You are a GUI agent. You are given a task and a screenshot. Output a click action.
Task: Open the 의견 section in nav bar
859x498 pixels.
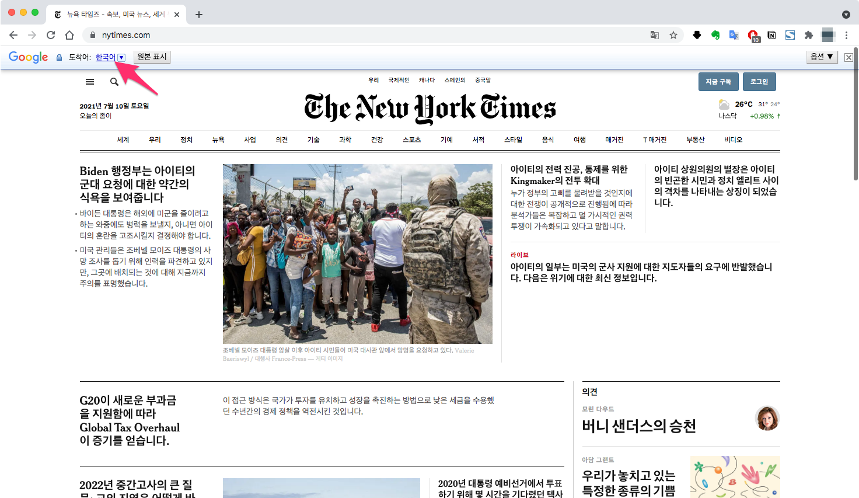coord(282,140)
